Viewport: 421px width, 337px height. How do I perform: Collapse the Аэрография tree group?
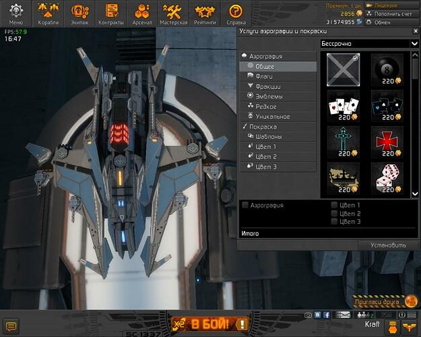point(245,57)
